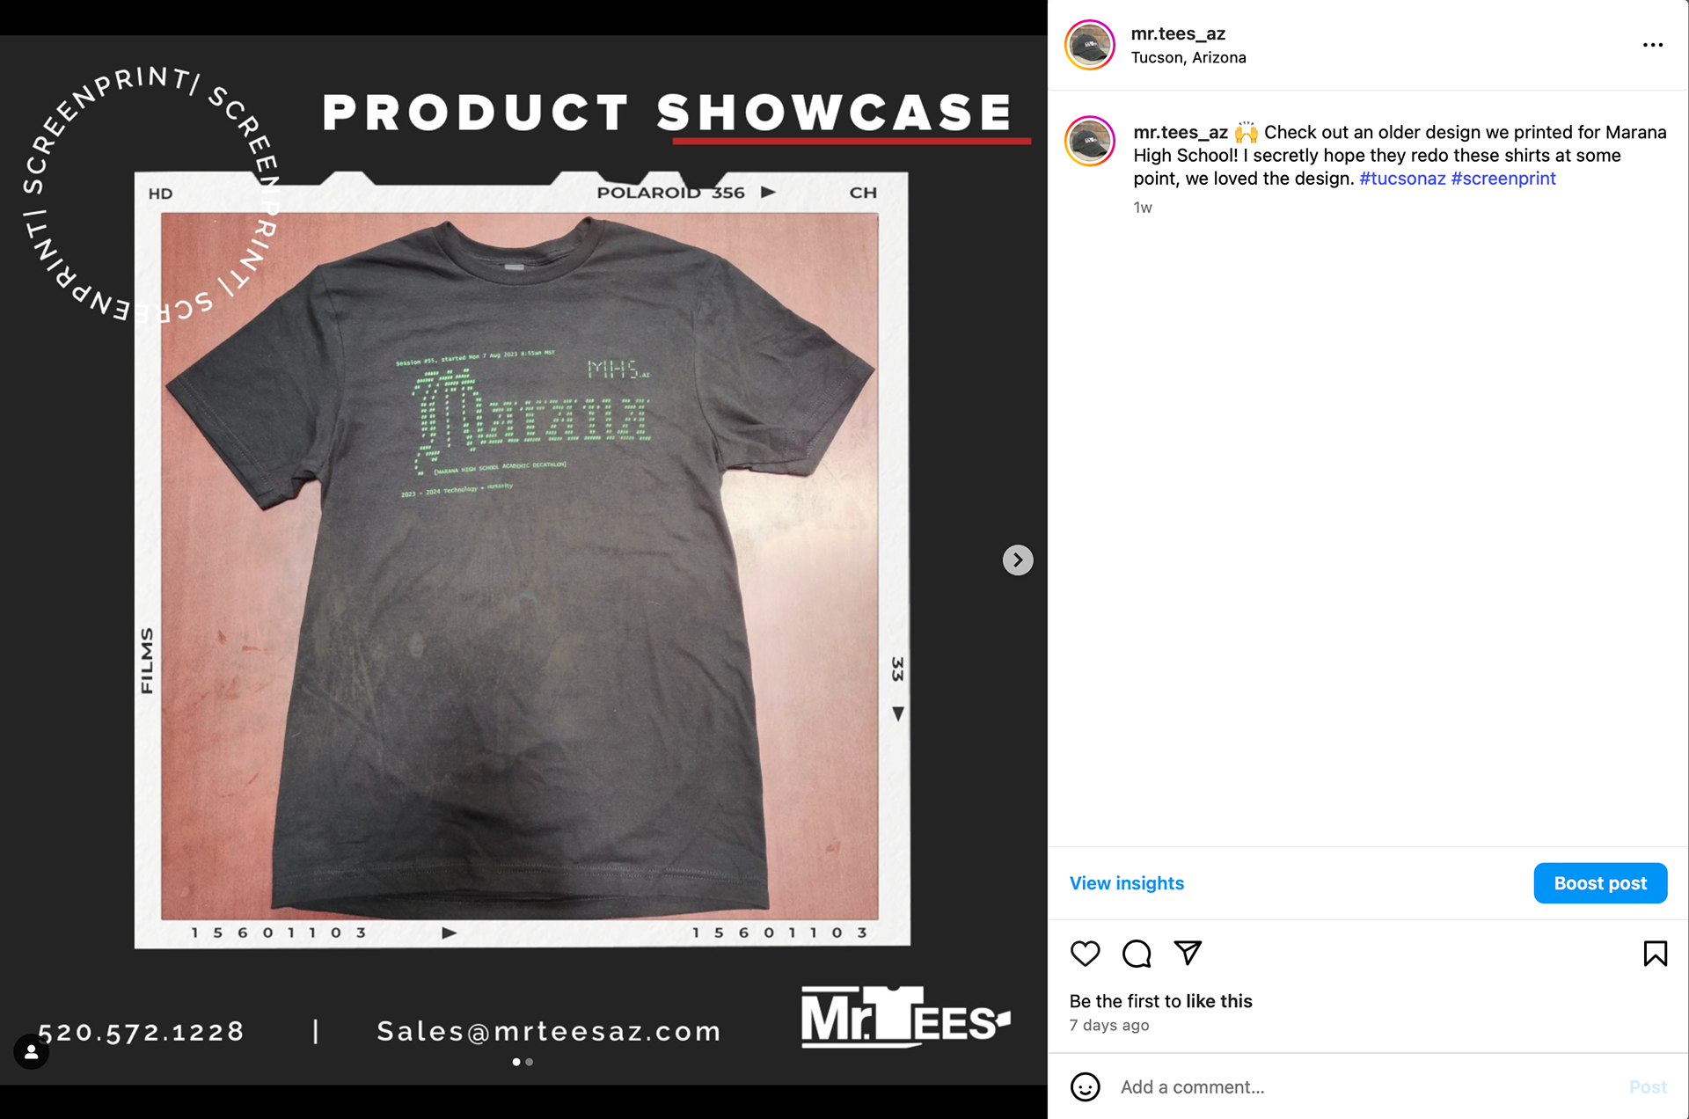Open mr.tees_az profile from header username
The width and height of the screenshot is (1689, 1119).
click(1178, 33)
